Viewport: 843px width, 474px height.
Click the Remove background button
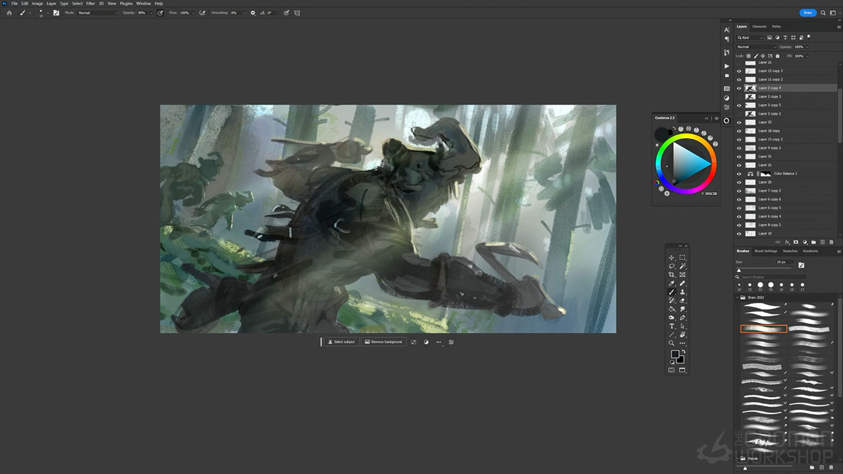[383, 342]
